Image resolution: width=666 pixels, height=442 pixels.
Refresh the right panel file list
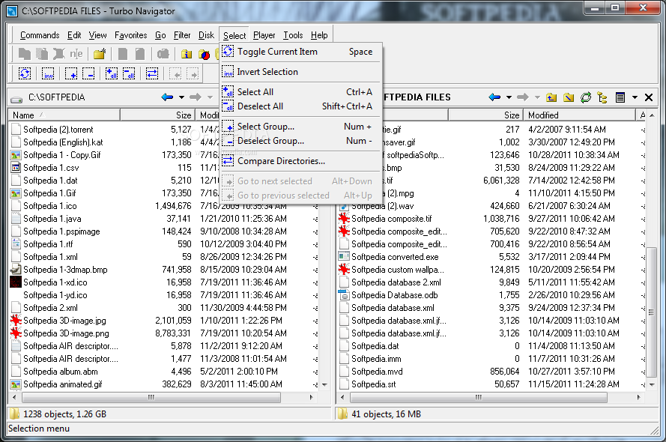point(586,97)
